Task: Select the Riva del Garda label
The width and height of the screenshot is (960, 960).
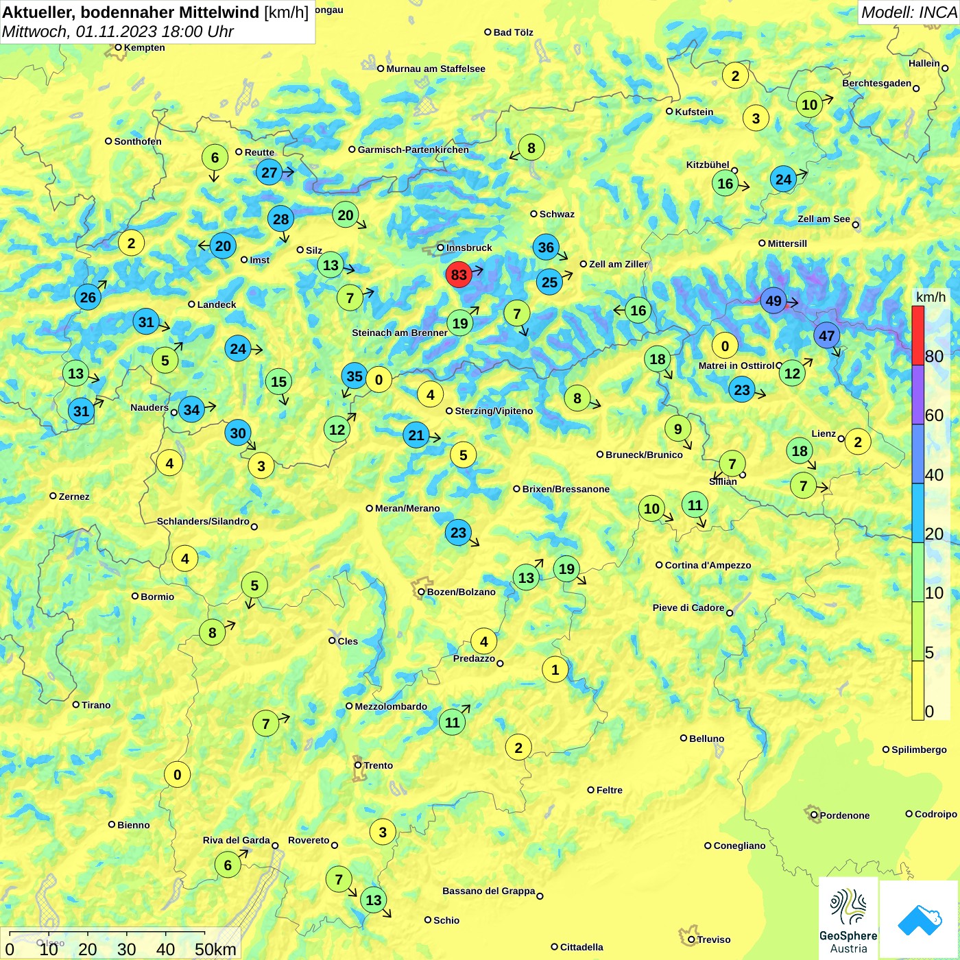Action: [x=236, y=840]
